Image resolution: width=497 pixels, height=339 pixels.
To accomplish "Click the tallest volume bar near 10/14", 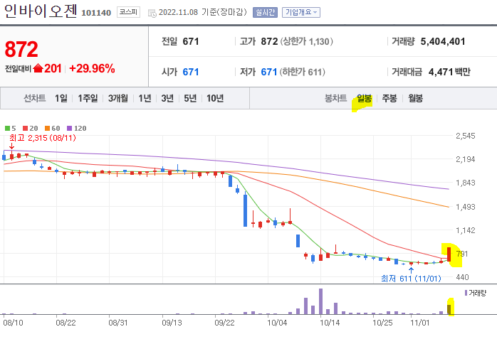I will pyautogui.click(x=320, y=301).
